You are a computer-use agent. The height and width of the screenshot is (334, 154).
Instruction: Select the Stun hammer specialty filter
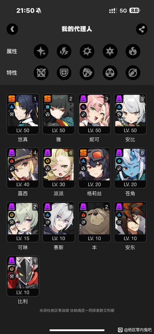[x=87, y=73]
